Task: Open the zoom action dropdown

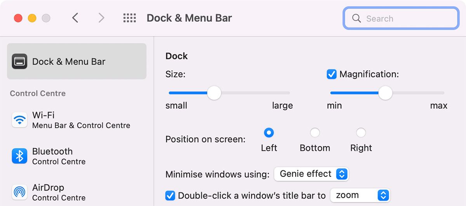Action: (x=360, y=196)
